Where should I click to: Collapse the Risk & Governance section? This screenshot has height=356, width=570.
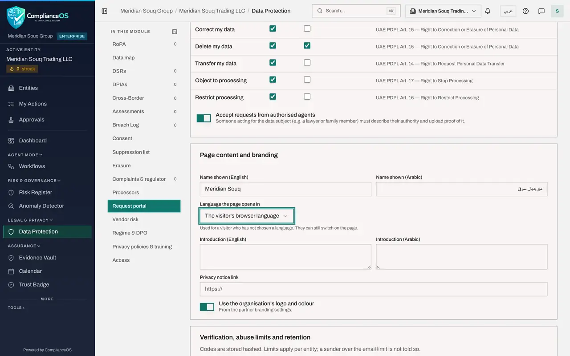pyautogui.click(x=34, y=181)
